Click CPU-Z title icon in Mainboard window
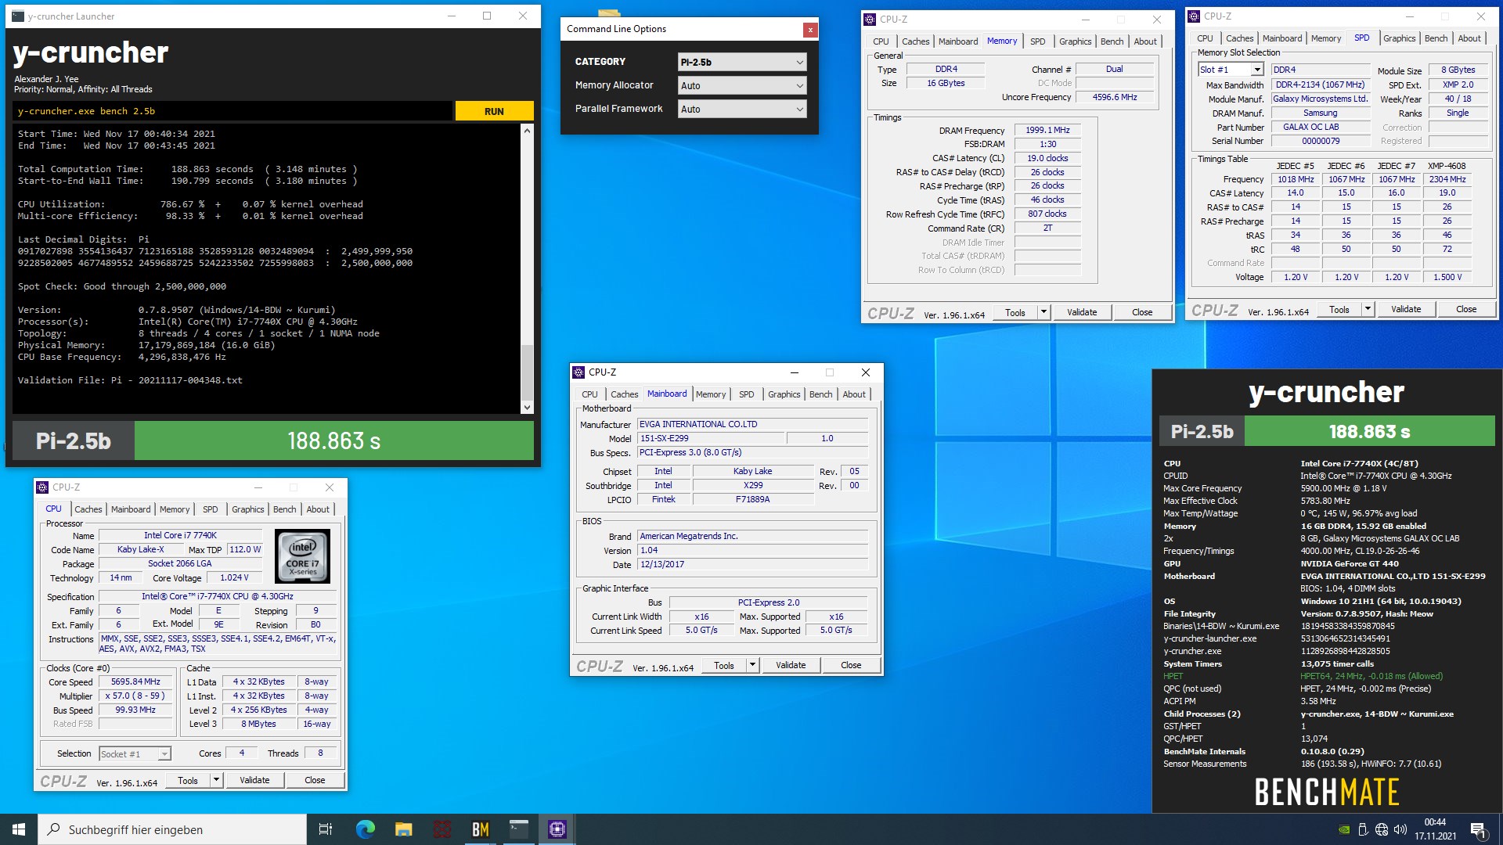This screenshot has height=845, width=1503. [578, 372]
